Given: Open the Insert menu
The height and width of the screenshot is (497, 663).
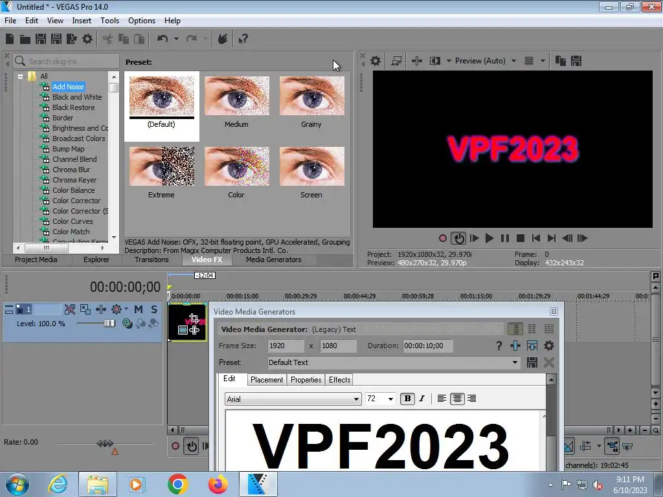Looking at the screenshot, I should click(82, 20).
